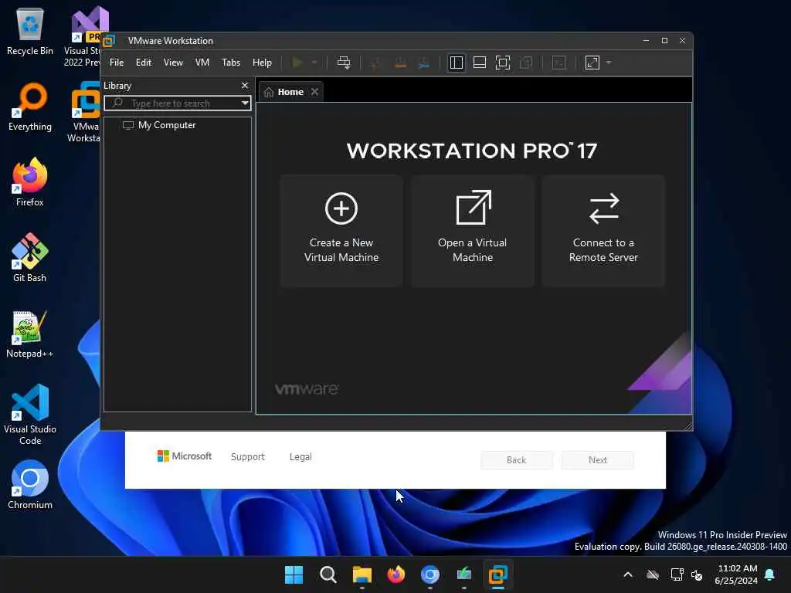
Task: Click Connect to a Remote Server tile
Action: 603,231
